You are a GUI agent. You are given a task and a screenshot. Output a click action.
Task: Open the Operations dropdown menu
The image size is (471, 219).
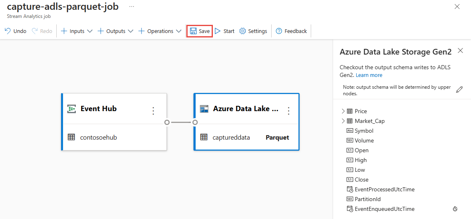click(x=160, y=31)
